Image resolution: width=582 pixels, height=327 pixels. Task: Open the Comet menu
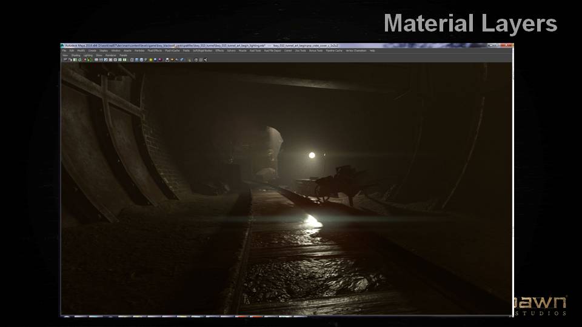tap(288, 51)
